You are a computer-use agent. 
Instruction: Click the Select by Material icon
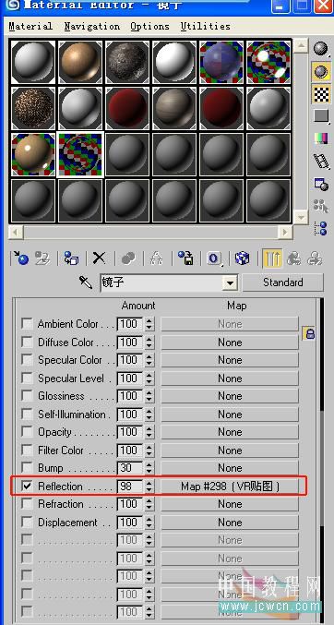point(320,206)
